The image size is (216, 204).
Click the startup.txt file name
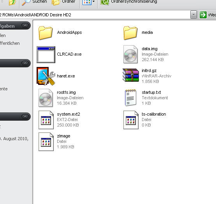(x=151, y=92)
